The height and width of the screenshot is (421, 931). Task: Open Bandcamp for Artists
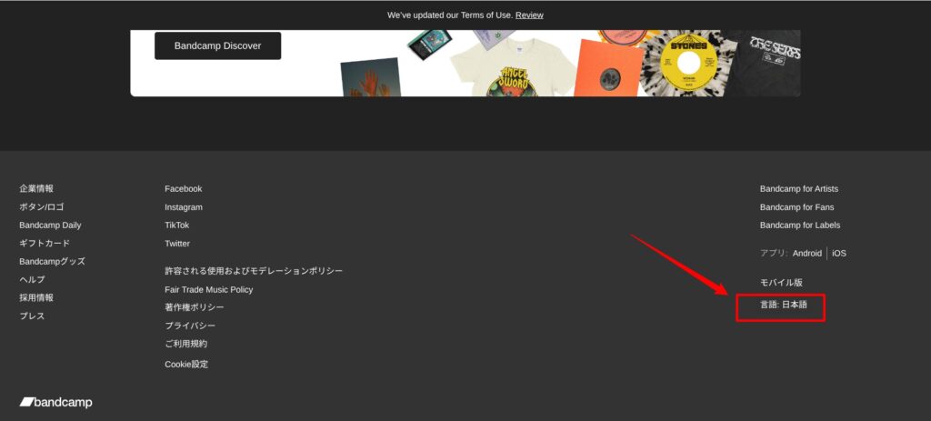click(799, 189)
